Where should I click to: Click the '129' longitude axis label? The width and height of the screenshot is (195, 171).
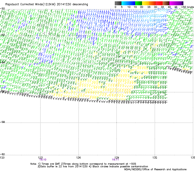pyautogui.click(x=117, y=158)
